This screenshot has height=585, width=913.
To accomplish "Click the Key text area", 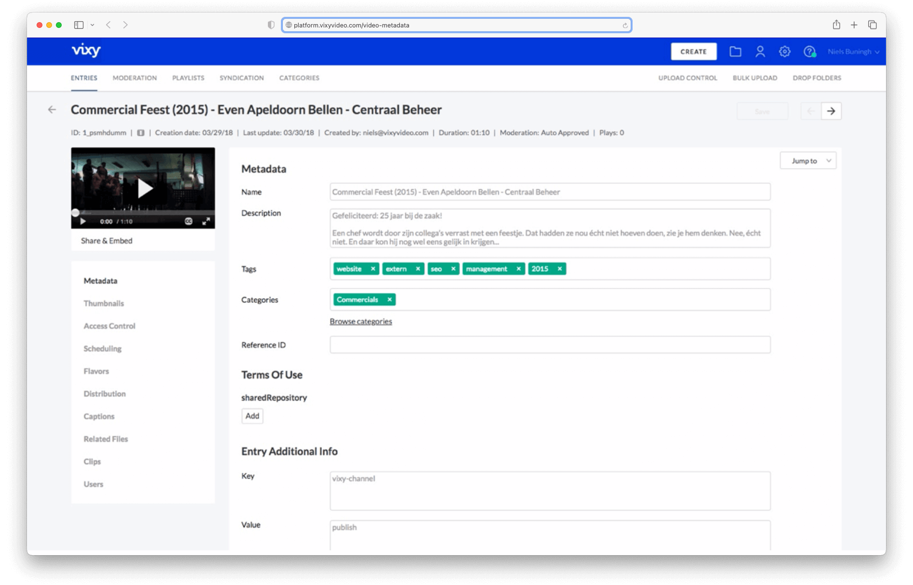I will pos(550,491).
